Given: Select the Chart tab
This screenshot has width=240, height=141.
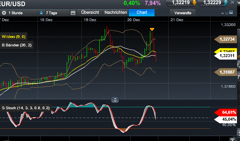Looking at the screenshot, I should pos(142,13).
